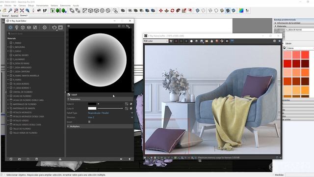Open the Geometry tab in V-Ray Asset Editor
Viewport: 314px width, 177px height.
[x=23, y=28]
